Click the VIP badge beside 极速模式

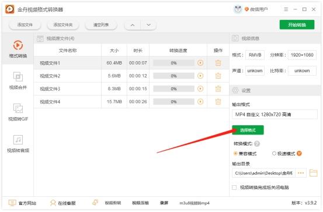299,153
